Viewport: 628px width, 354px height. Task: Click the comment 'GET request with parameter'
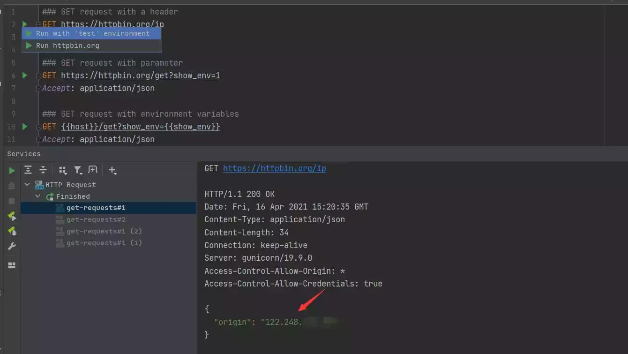[x=112, y=63]
